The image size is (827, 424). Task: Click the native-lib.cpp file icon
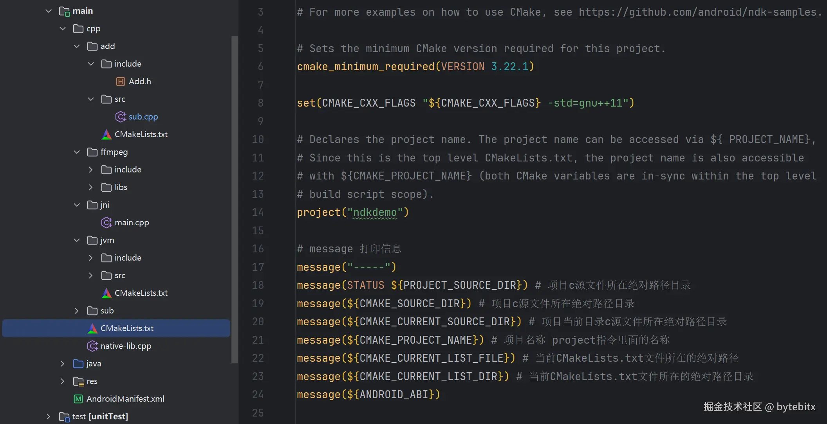tap(92, 346)
